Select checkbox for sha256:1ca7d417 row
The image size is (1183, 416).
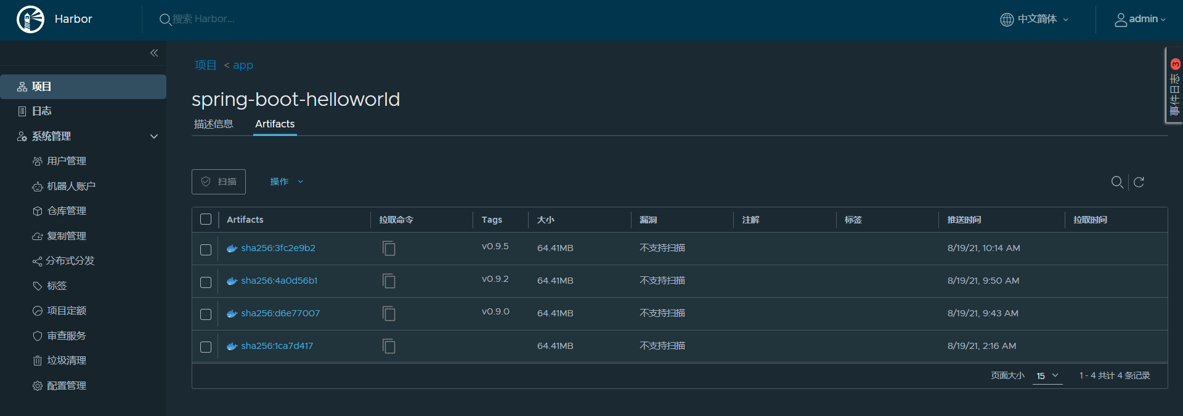pyautogui.click(x=206, y=347)
